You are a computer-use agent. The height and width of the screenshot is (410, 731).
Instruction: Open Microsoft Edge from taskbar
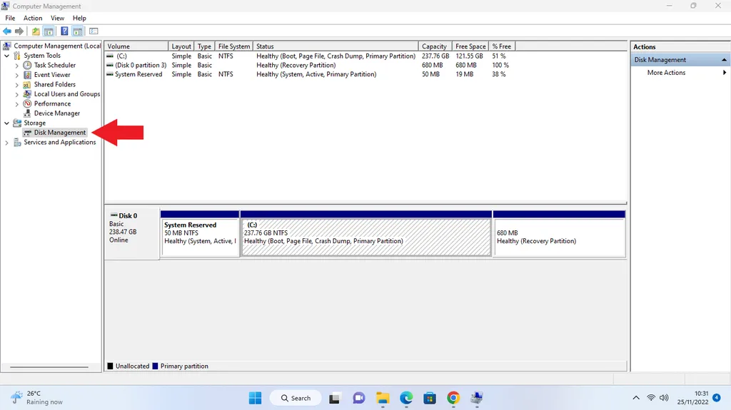(406, 398)
